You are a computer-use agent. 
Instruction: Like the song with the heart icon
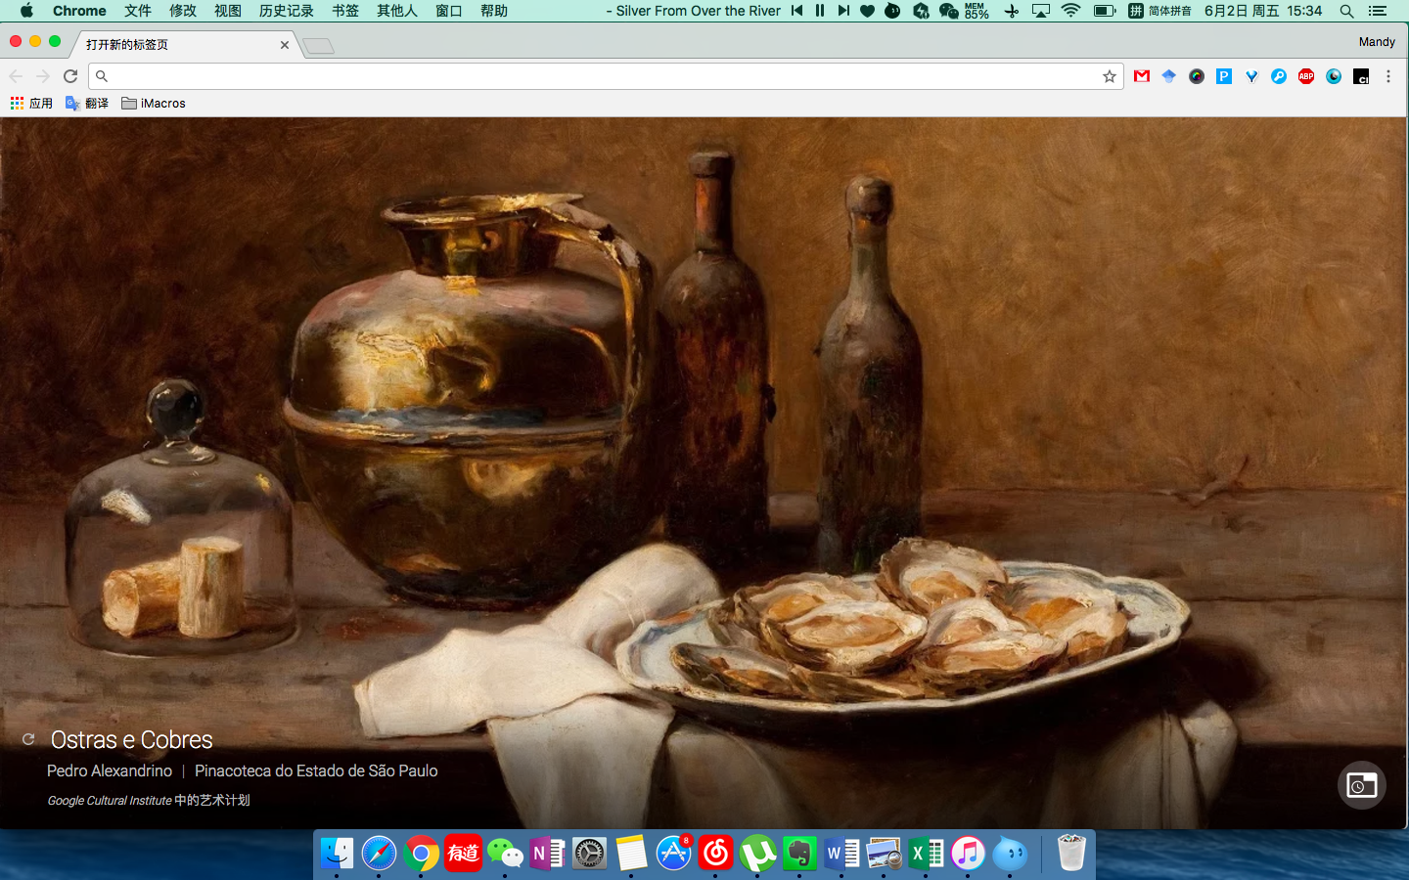coord(868,11)
